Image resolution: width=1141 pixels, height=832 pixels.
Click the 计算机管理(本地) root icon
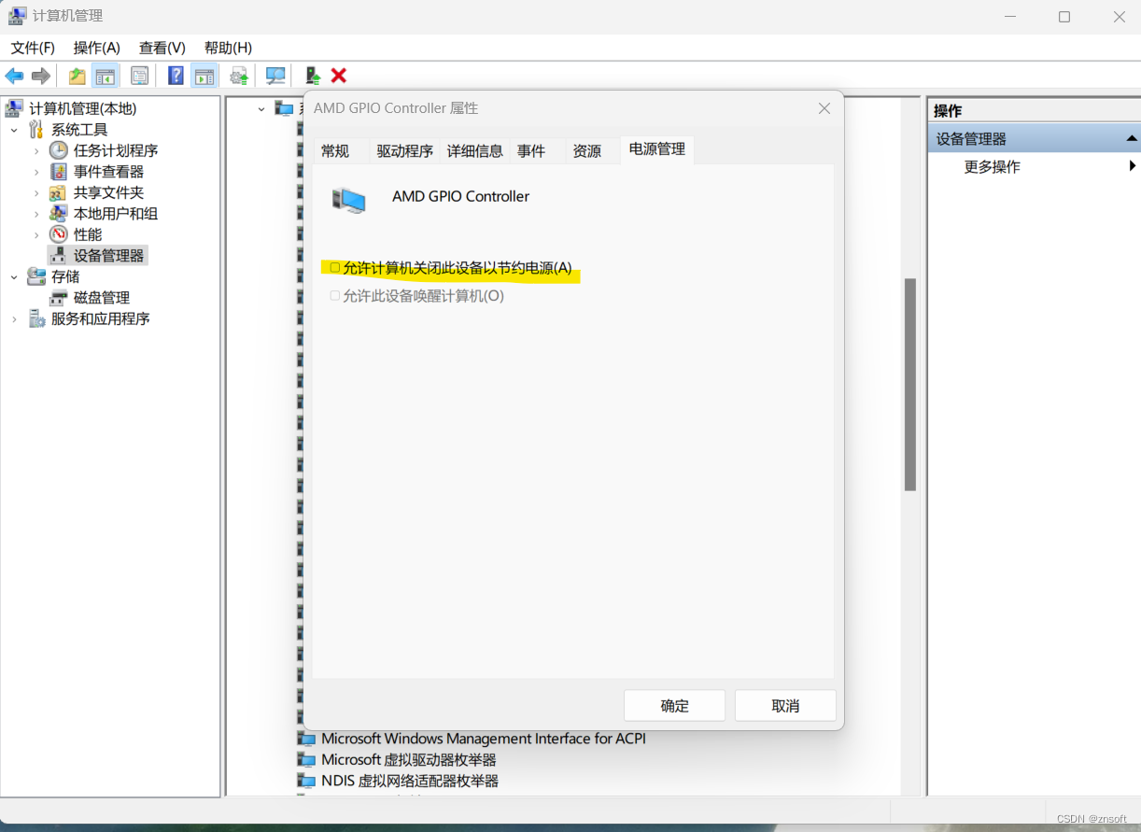14,108
